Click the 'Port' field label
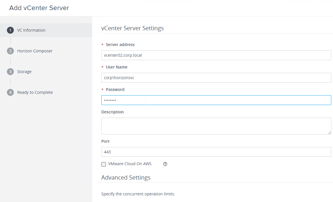The height and width of the screenshot is (202, 333). [x=105, y=141]
